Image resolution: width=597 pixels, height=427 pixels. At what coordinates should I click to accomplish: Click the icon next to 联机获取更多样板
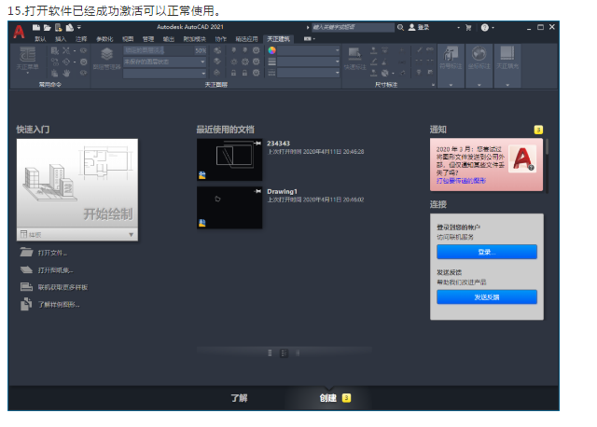pos(26,287)
